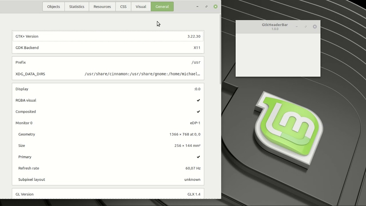This screenshot has width=366, height=206.
Task: Click the Primary monitor checkmark
Action: (x=198, y=157)
